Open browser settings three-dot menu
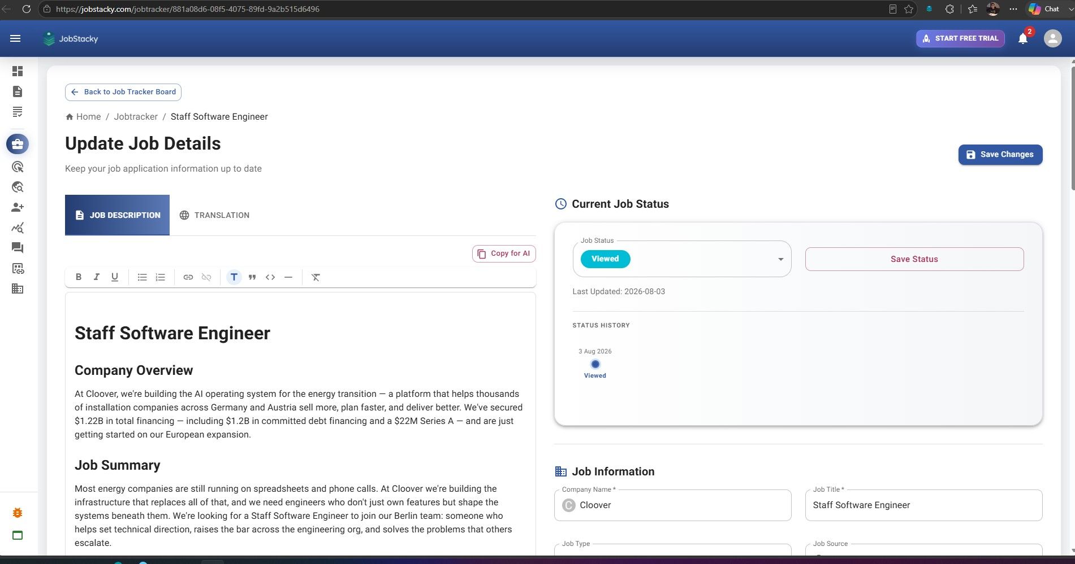Viewport: 1075px width, 564px height. pyautogui.click(x=1013, y=9)
